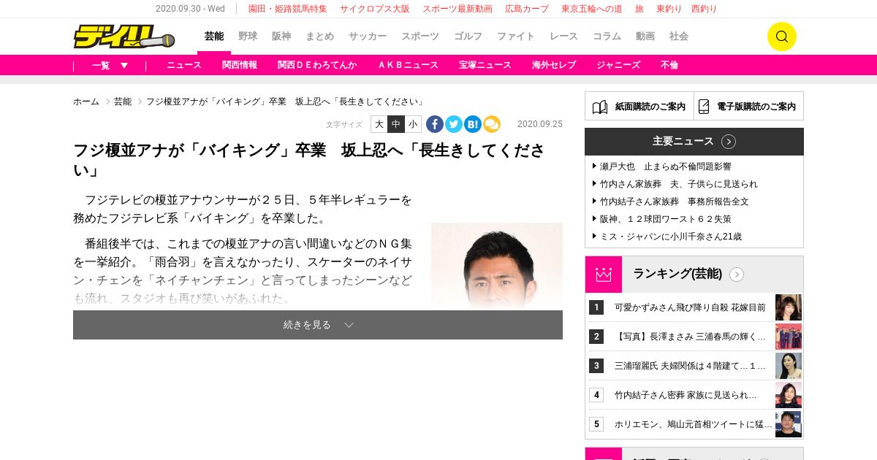The width and height of the screenshot is (877, 460).
Task: Open 電子版購読のご案内 button
Action: [x=749, y=106]
